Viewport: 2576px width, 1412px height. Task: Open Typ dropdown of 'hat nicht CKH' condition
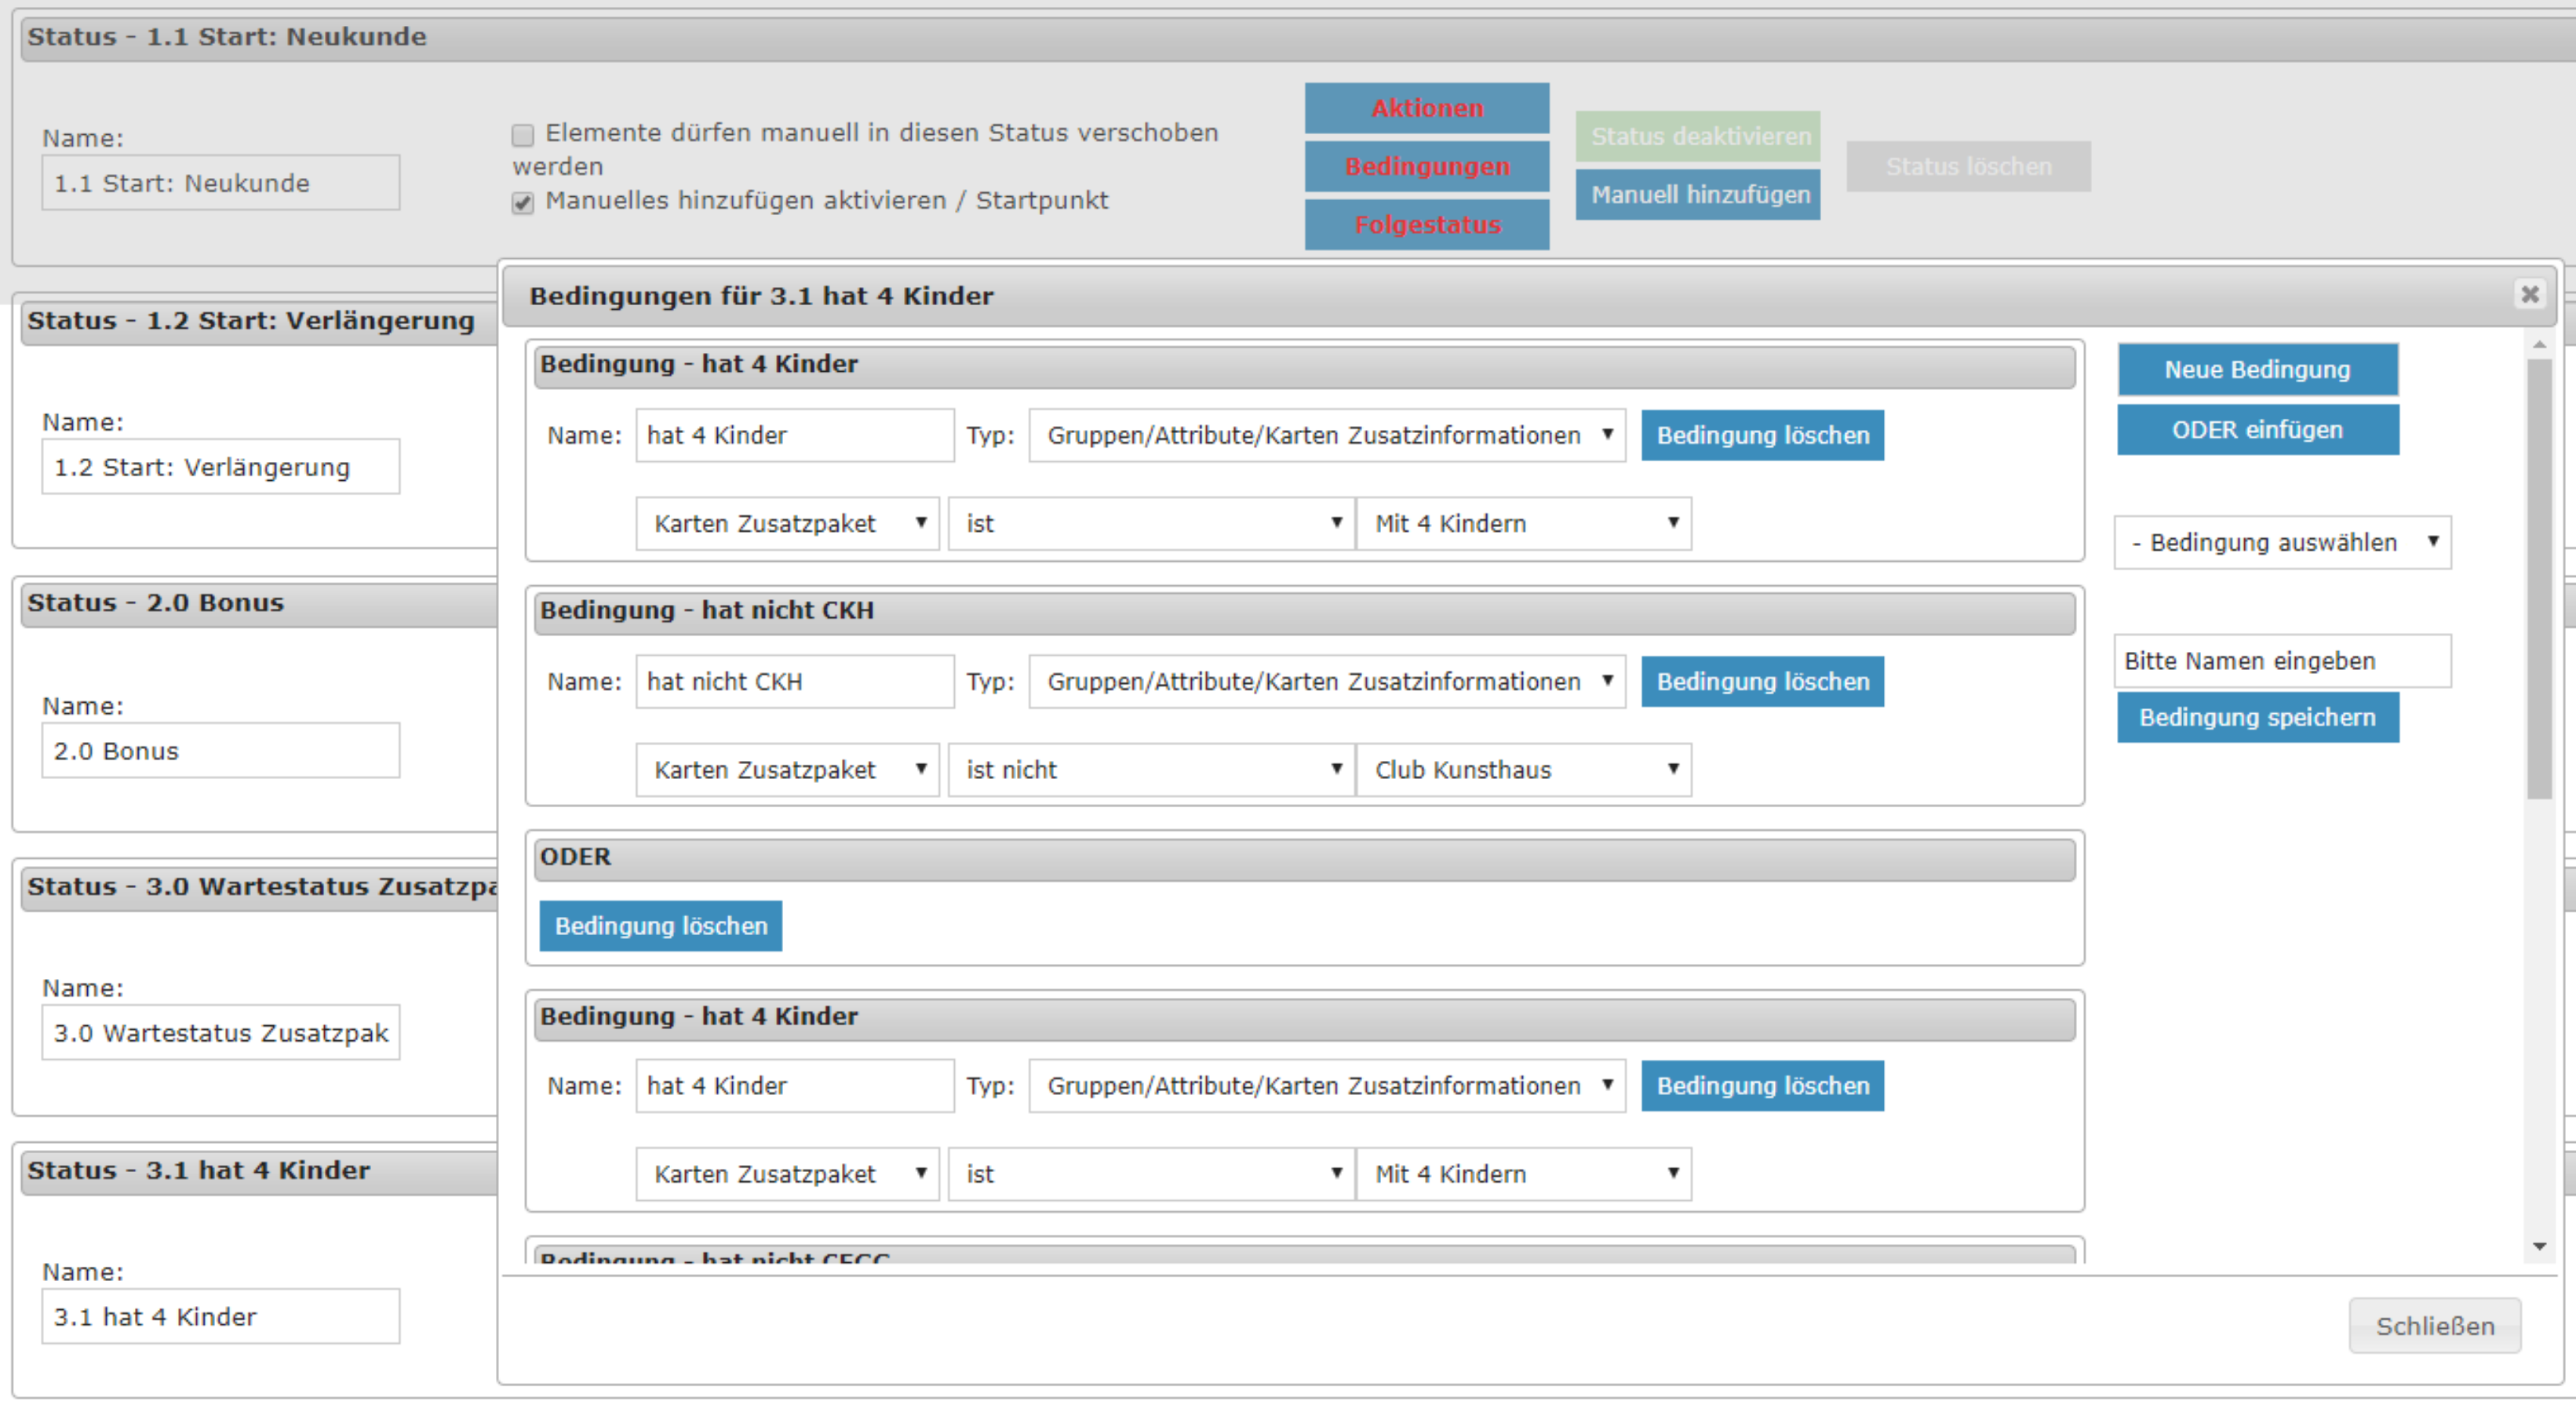tap(1327, 681)
